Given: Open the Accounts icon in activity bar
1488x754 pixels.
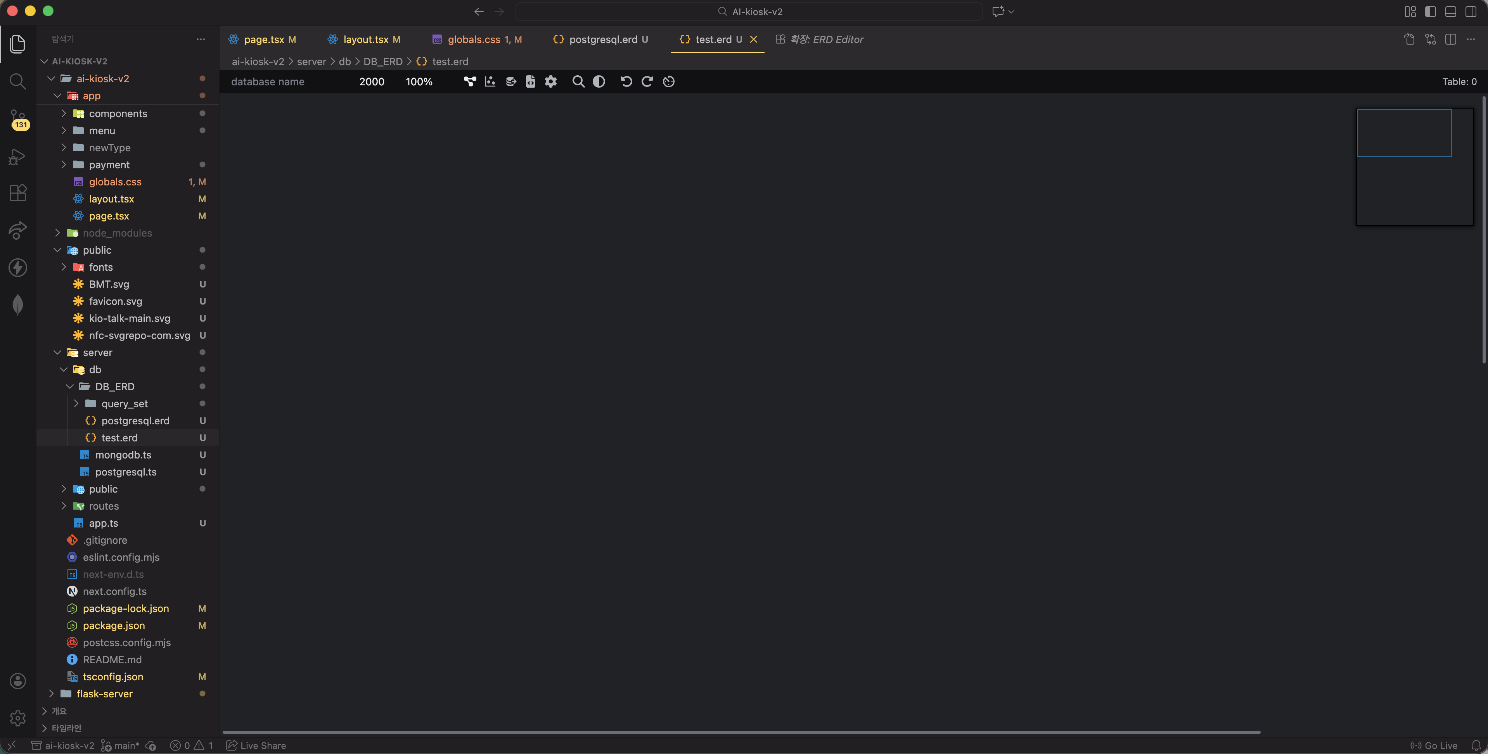Looking at the screenshot, I should coord(18,681).
